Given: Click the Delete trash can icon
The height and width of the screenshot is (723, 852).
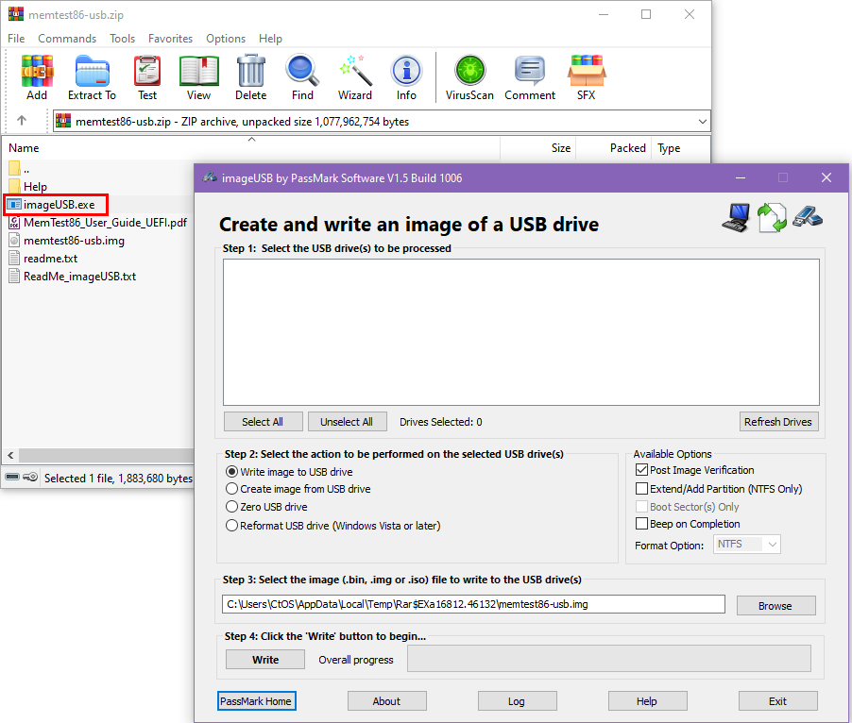Looking at the screenshot, I should (251, 77).
